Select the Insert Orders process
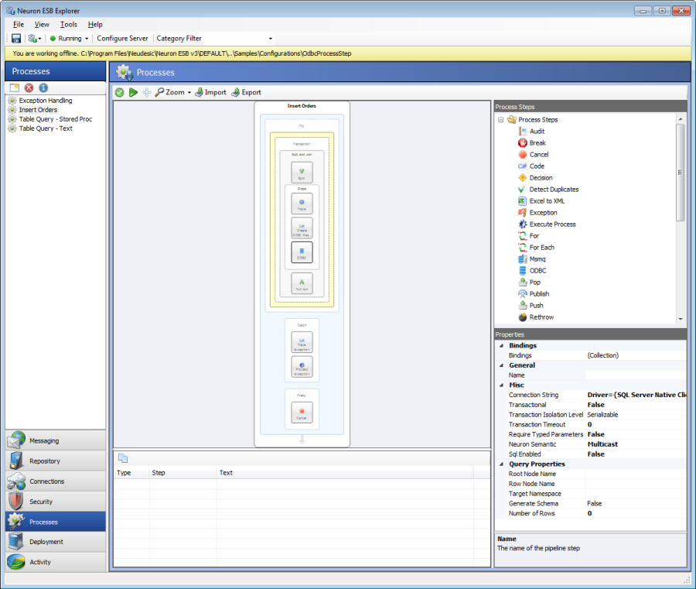The height and width of the screenshot is (589, 696). click(38, 110)
